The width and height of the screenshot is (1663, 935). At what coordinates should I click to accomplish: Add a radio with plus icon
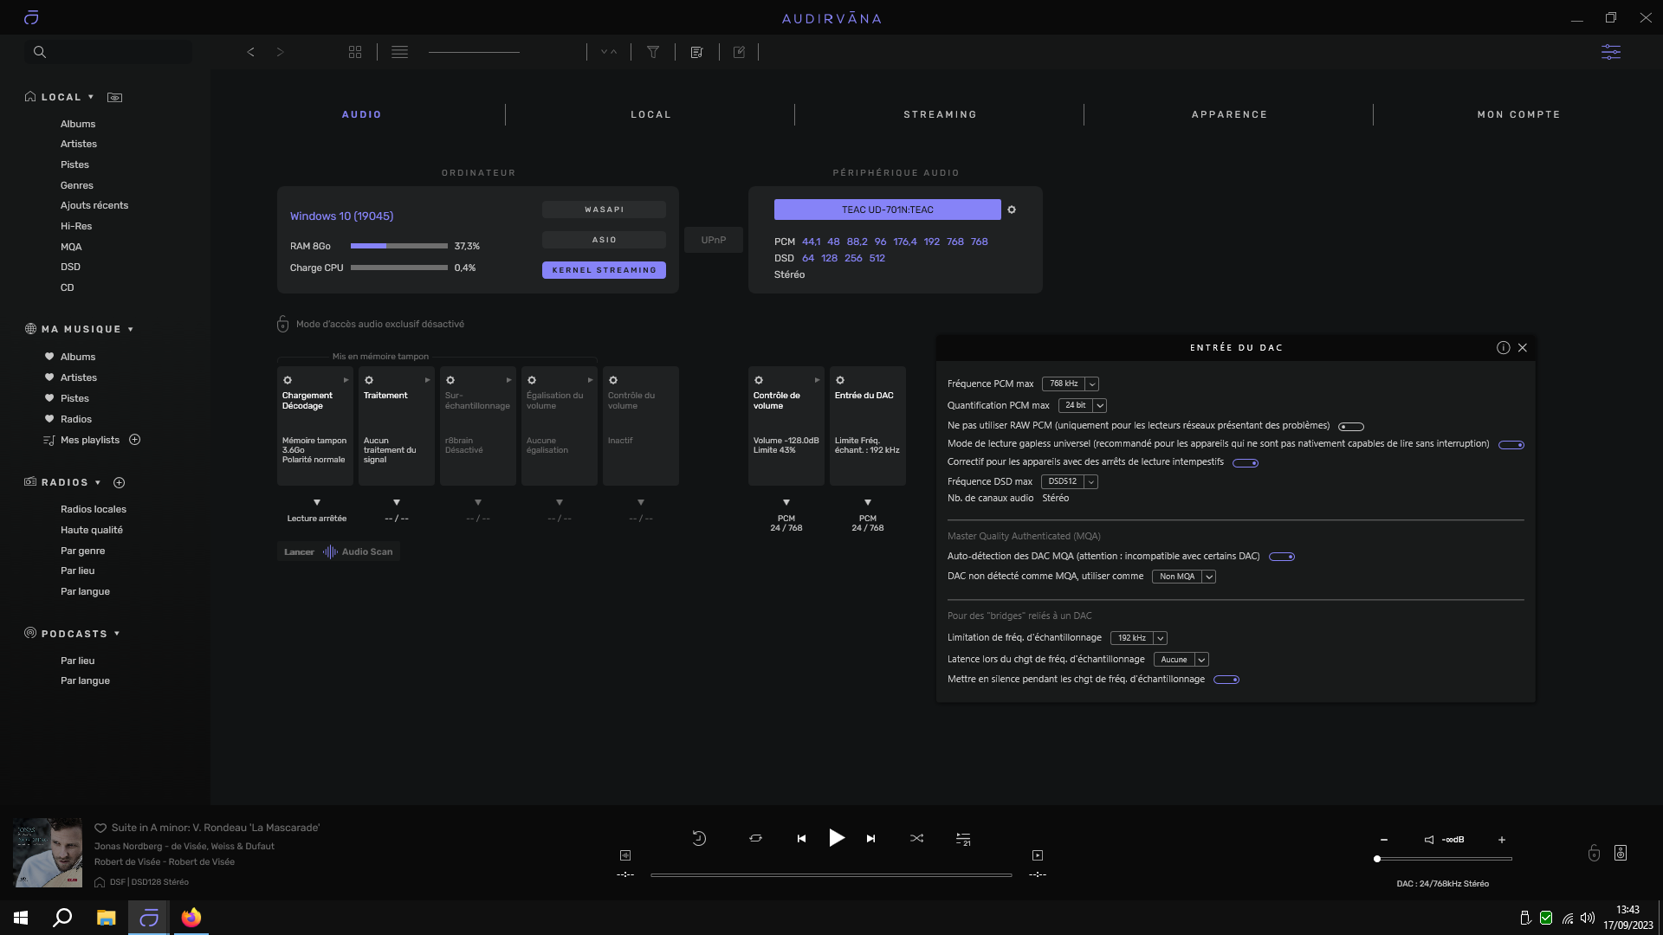pos(120,482)
